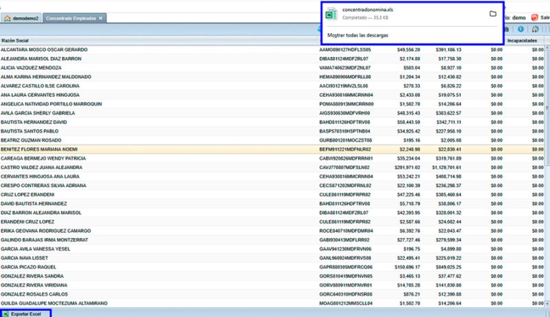The height and width of the screenshot is (317, 550).
Task: Click the vertical scrollbar thumb of the grid
Action: tap(547, 107)
